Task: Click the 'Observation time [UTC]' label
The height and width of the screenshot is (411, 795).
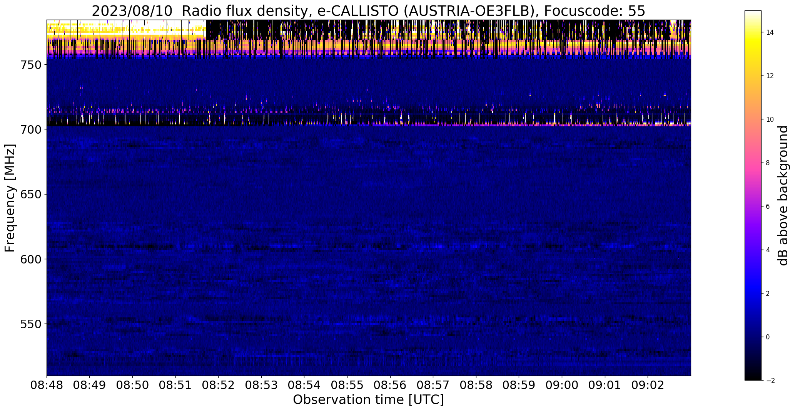Action: tap(368, 400)
